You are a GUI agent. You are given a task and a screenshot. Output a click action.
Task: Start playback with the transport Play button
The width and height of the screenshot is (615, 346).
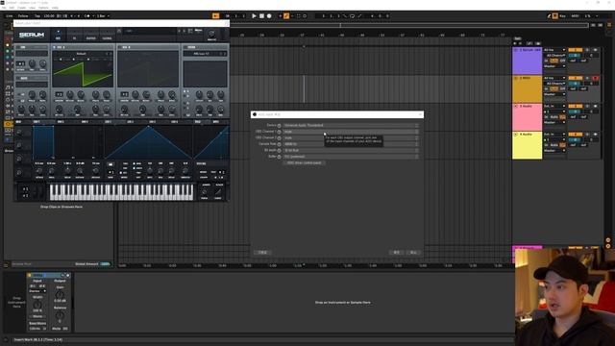(254, 16)
